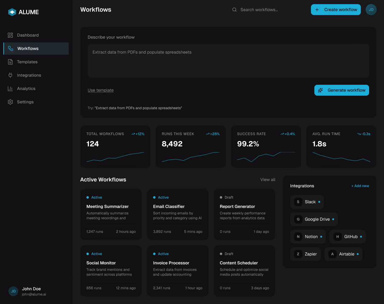Image resolution: width=384 pixels, height=304 pixels.
Task: Click the GitHub integration chip
Action: pyautogui.click(x=348, y=237)
